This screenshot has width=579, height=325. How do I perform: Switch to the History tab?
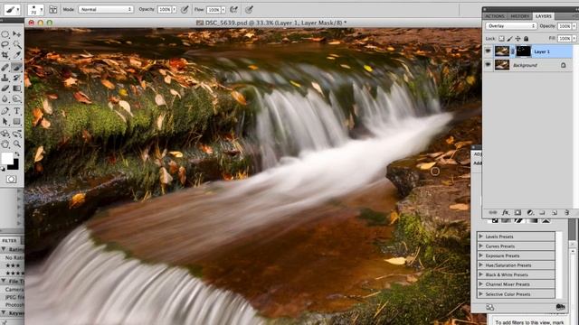[x=519, y=16]
